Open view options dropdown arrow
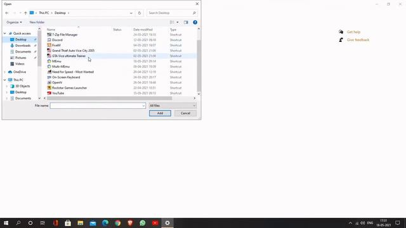Viewport: 406px width, 228px height. point(178,22)
